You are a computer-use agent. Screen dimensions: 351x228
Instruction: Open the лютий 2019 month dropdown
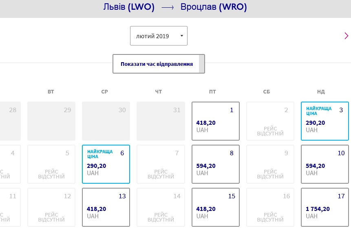(x=159, y=36)
